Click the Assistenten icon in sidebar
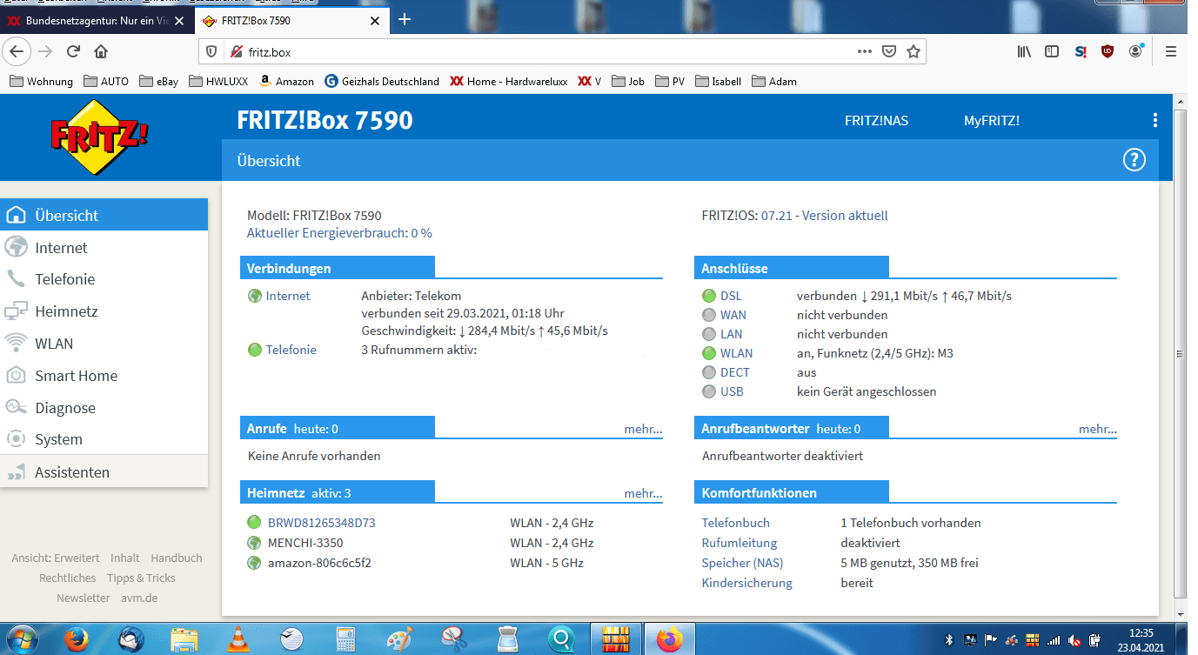 point(17,472)
